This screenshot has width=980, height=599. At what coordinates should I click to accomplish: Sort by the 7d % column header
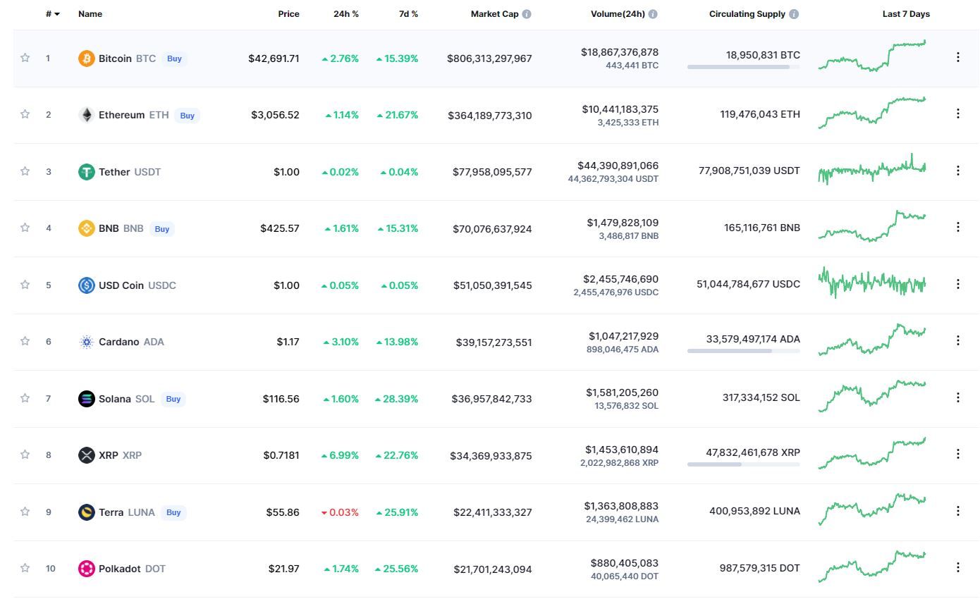pos(408,14)
